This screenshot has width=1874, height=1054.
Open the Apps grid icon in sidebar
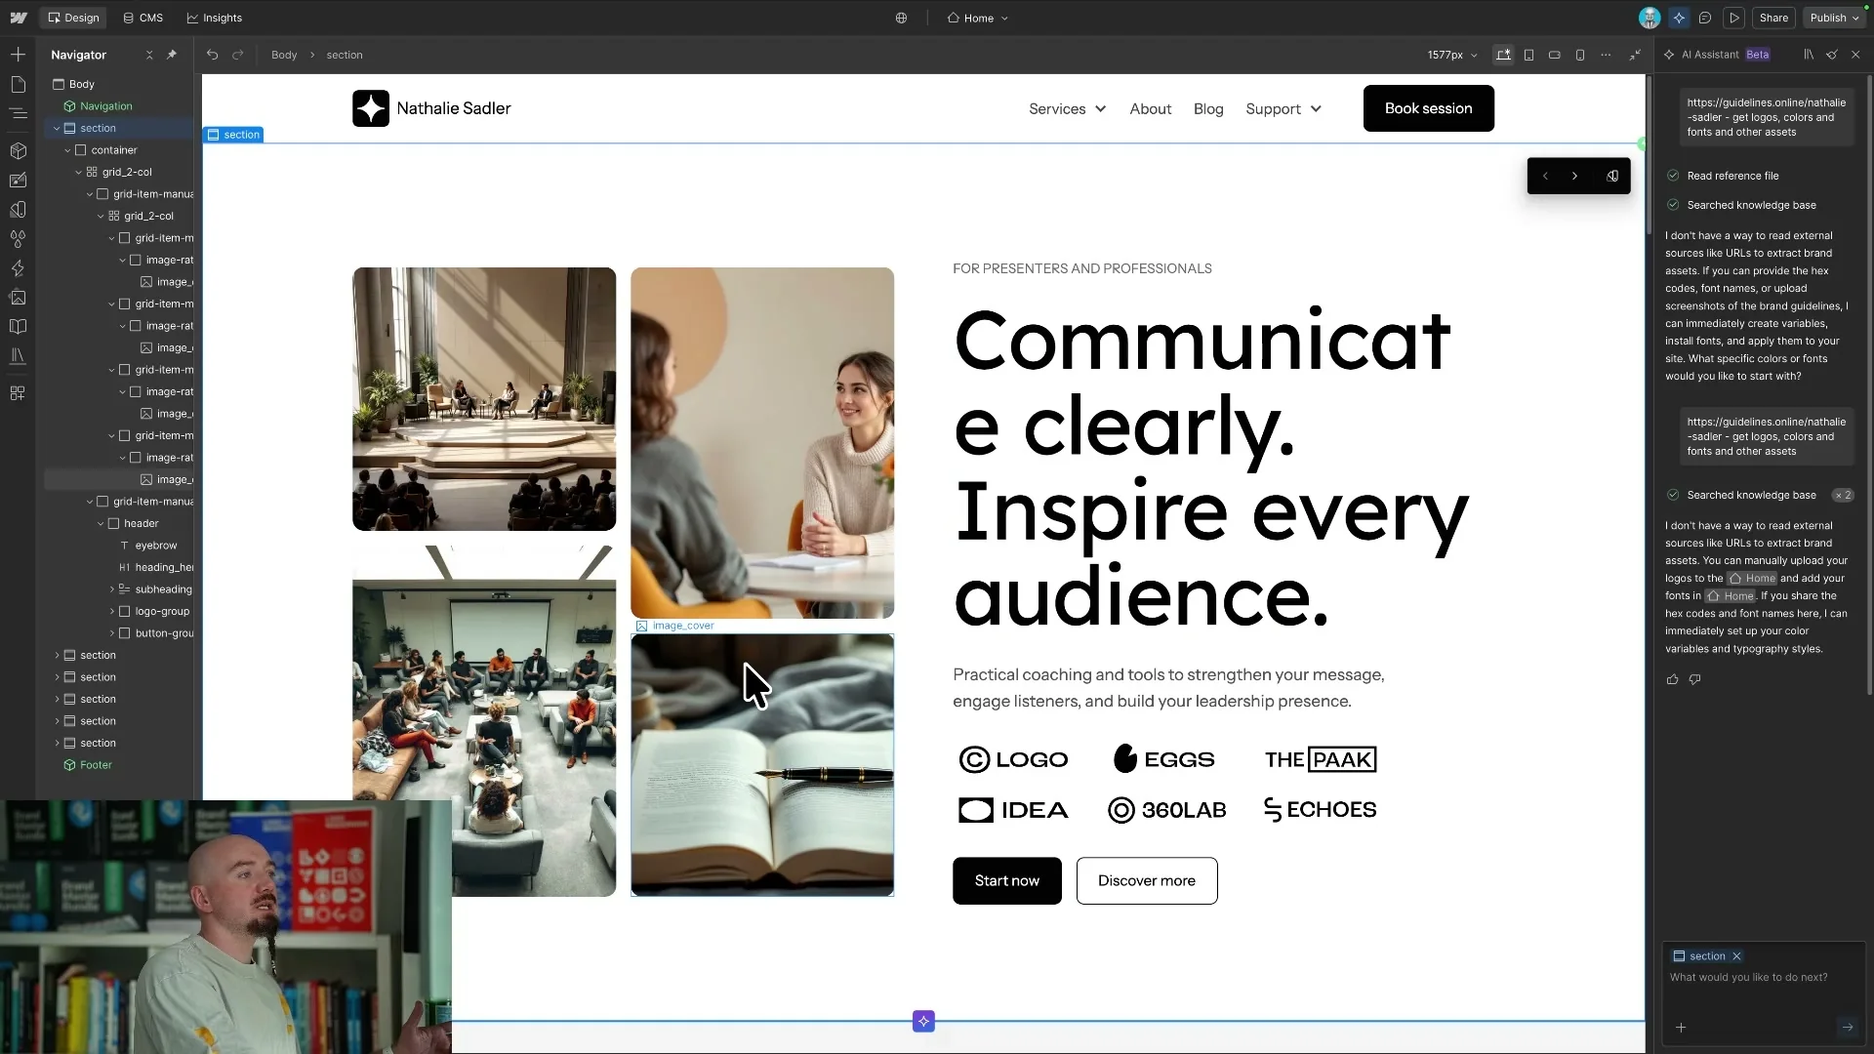point(18,393)
